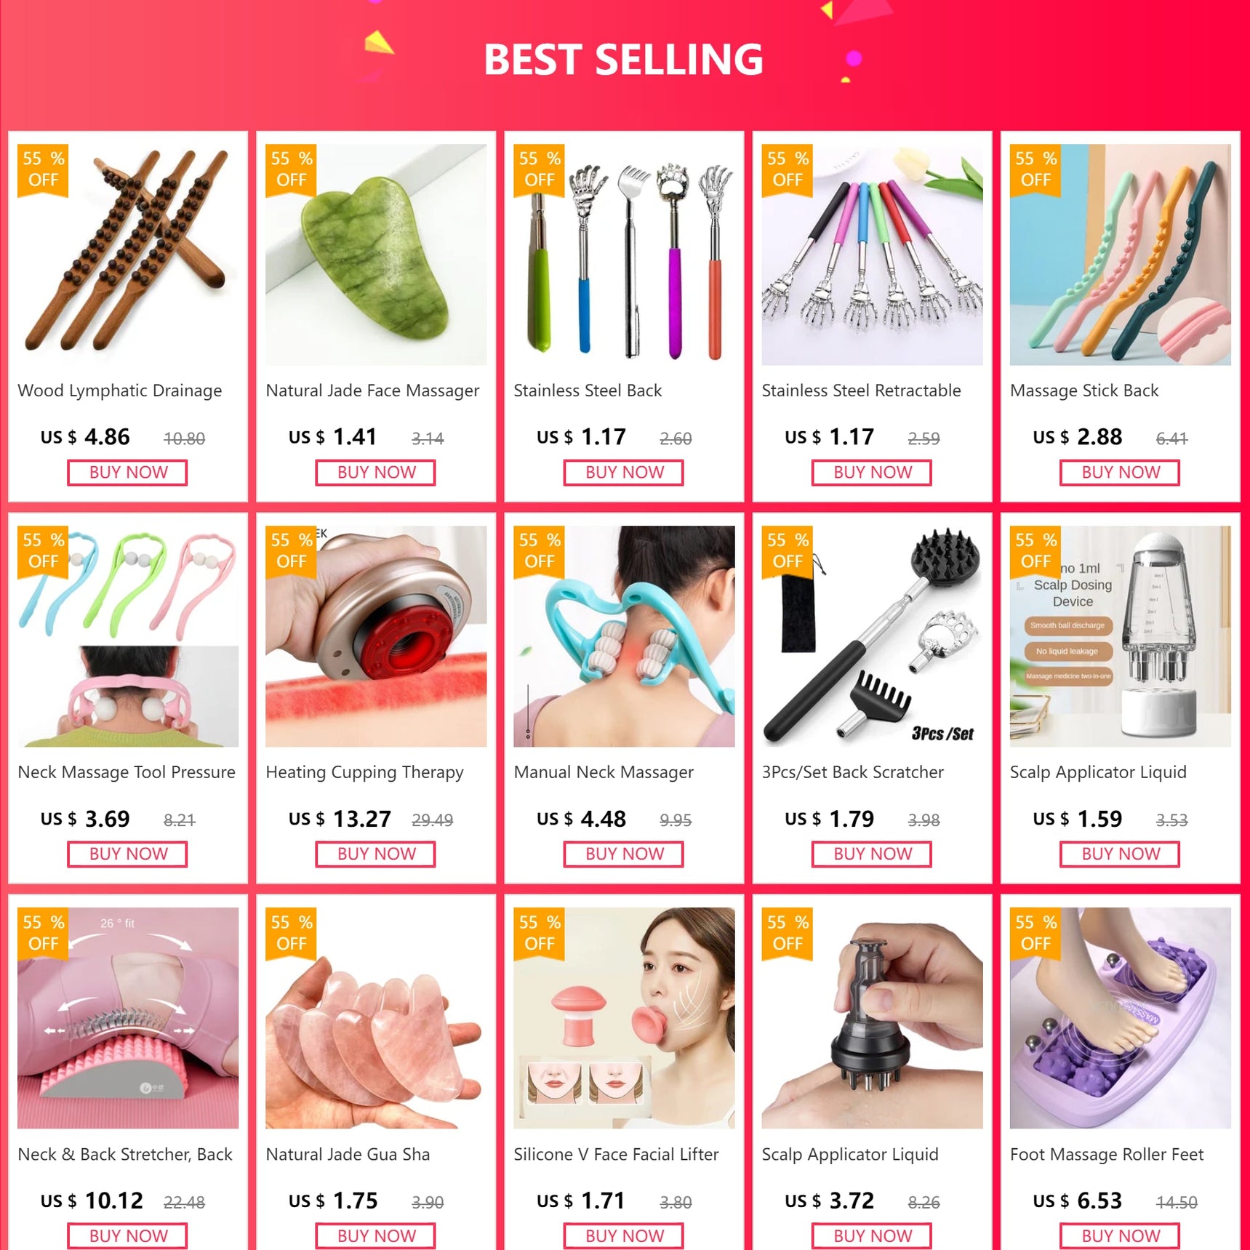This screenshot has height=1250, width=1250.
Task: Click the US $ 2.88 Massage Stick price
Action: point(1077,437)
